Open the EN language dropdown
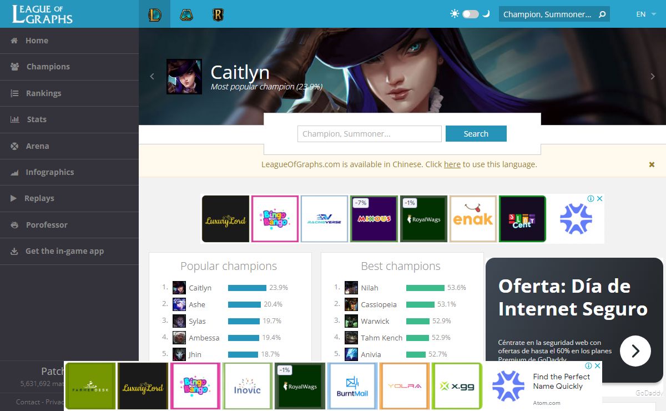The width and height of the screenshot is (666, 411). (x=645, y=14)
